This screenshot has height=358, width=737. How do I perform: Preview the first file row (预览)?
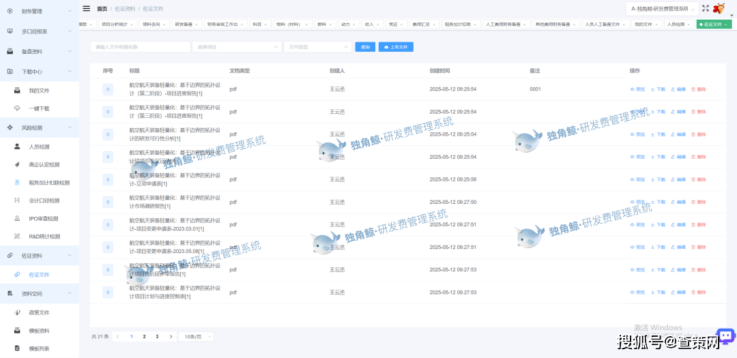click(637, 89)
